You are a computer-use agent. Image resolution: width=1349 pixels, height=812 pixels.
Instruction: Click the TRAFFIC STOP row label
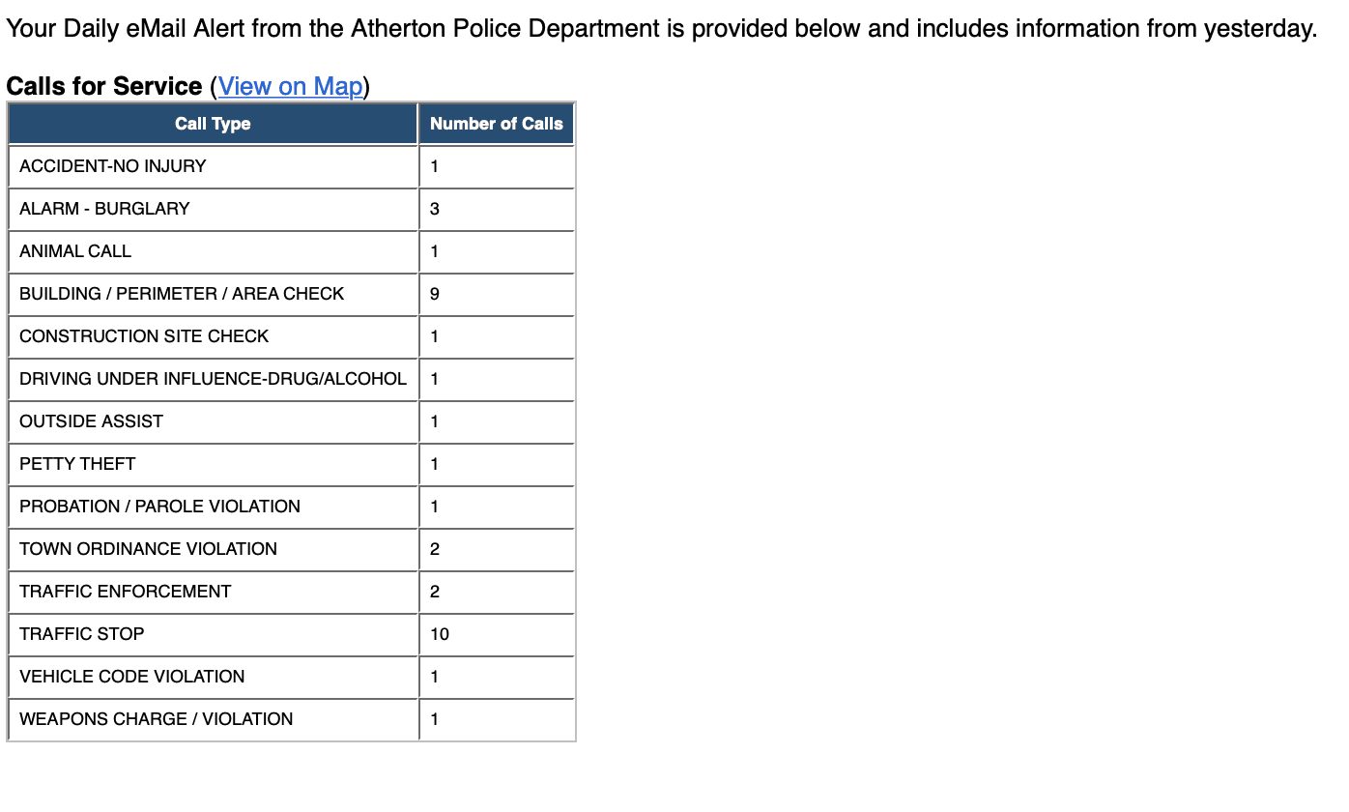82,634
